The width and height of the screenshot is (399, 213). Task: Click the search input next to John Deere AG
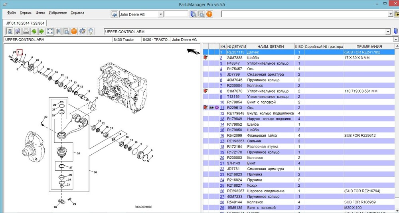click(x=176, y=14)
